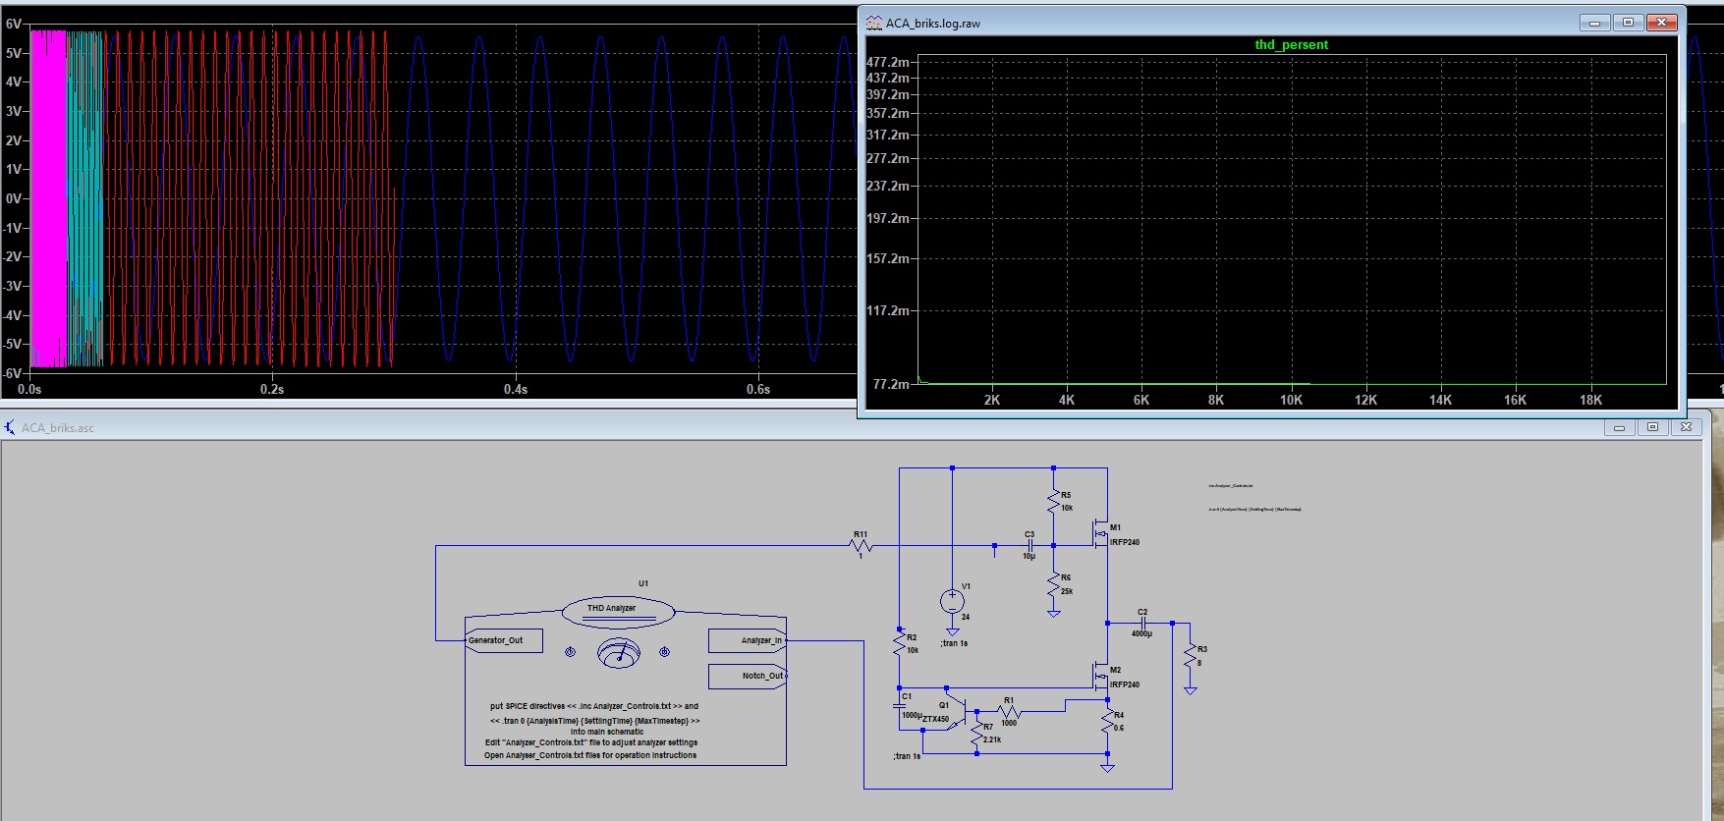Image resolution: width=1724 pixels, height=821 pixels.
Task: Select capacitor C1 (1000µ) symbol
Action: coord(899,704)
